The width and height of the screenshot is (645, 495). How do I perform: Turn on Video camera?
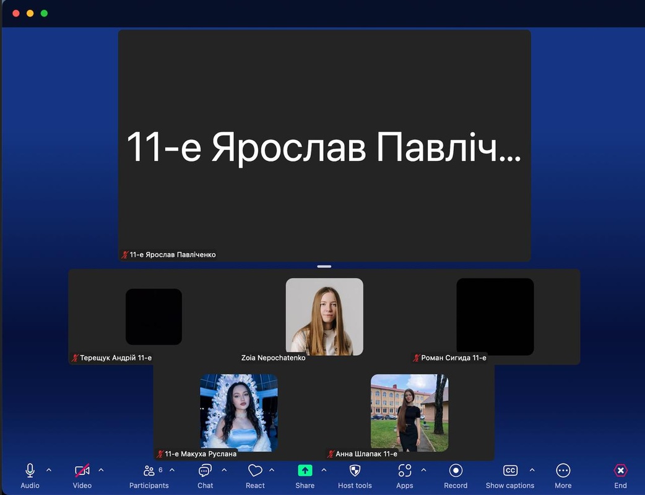82,471
